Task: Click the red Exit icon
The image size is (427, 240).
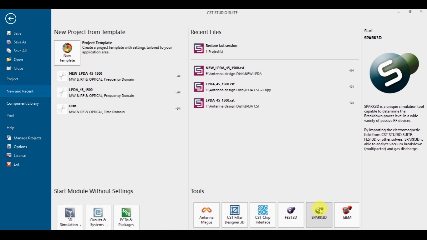Action: tap(9, 164)
